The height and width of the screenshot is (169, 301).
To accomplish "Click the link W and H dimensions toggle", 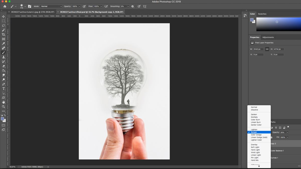I will click(x=267, y=49).
